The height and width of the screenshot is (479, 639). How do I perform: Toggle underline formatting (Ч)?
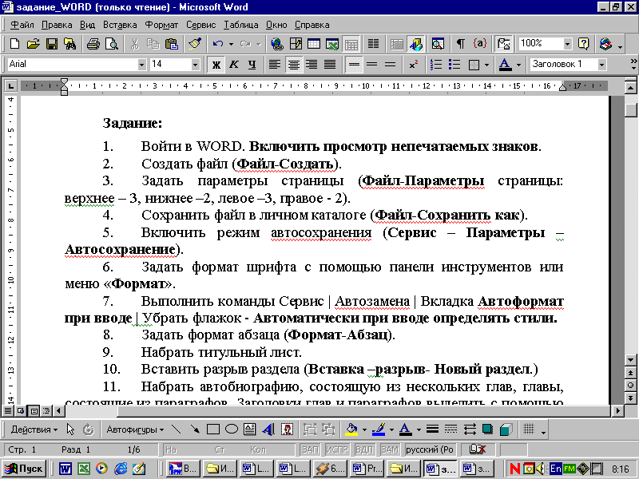pos(252,65)
